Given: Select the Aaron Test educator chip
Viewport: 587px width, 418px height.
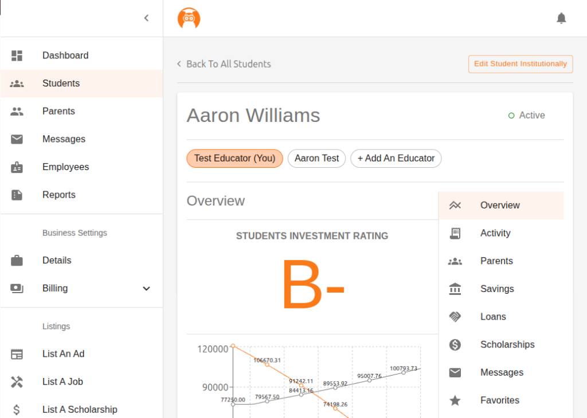Looking at the screenshot, I should [316, 159].
